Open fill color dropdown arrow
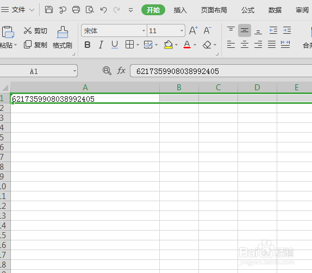The height and width of the screenshot is (273, 312). click(x=176, y=45)
